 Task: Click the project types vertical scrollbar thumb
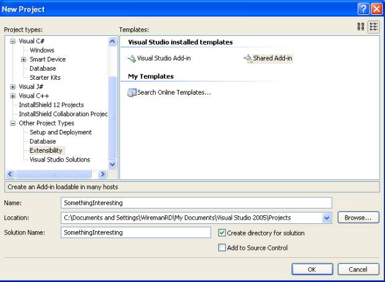tap(112, 117)
